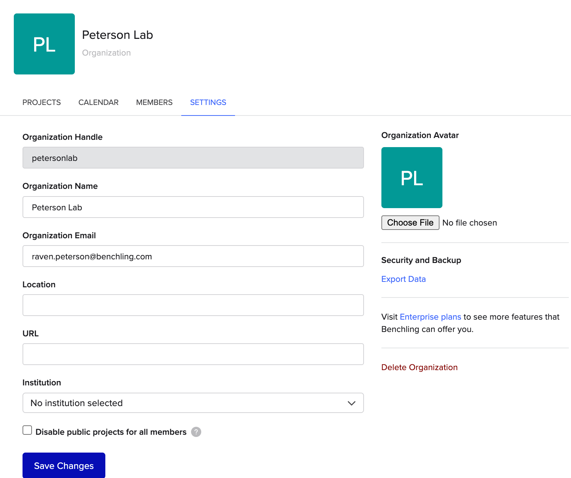Focus the Organization Name field
571x478 pixels.
(193, 207)
